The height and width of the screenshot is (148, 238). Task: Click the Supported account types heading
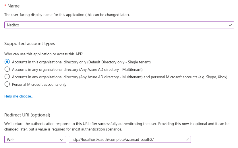click(30, 44)
